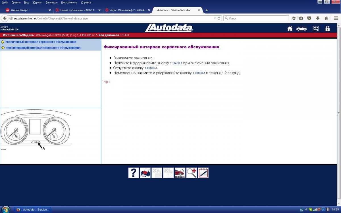Image resolution: width=341 pixels, height=213 pixels.
Task: Click the taskbar clock 14:35
Action: (335, 210)
